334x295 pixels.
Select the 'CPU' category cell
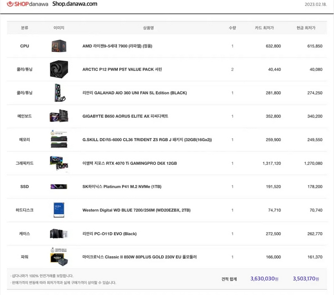[x=24, y=46]
